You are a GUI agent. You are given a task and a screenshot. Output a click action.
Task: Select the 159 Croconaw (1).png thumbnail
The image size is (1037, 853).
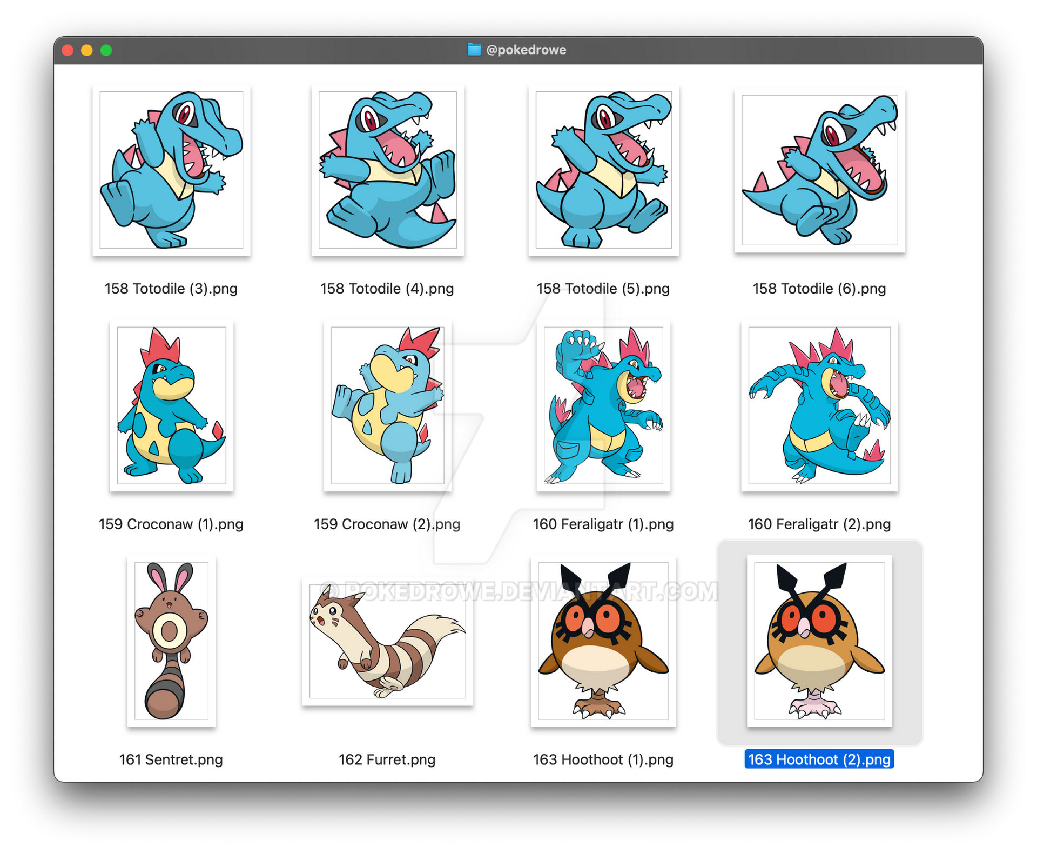(x=171, y=405)
